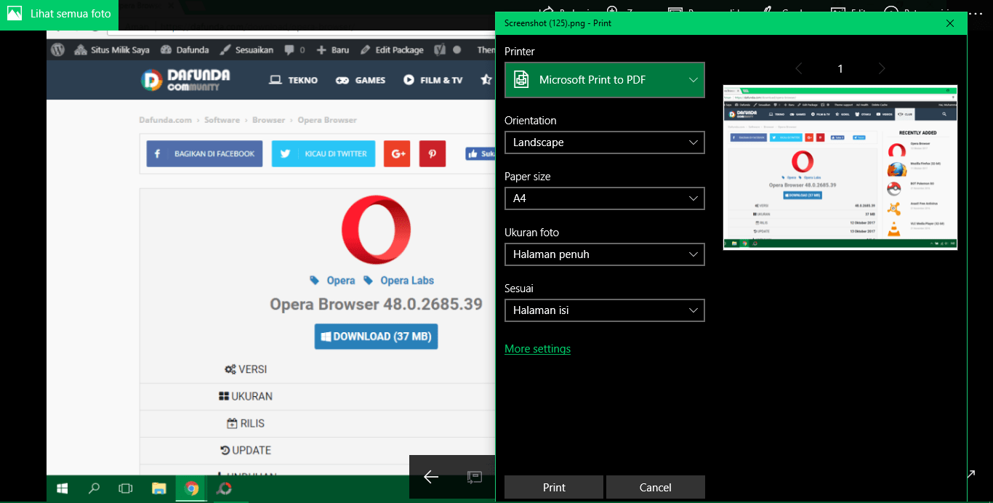Expand Ukuran foto dropdown showing Halaman penuh

click(x=604, y=254)
